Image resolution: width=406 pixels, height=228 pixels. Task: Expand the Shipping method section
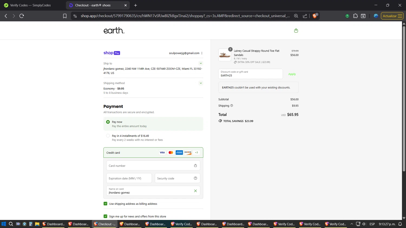201,83
